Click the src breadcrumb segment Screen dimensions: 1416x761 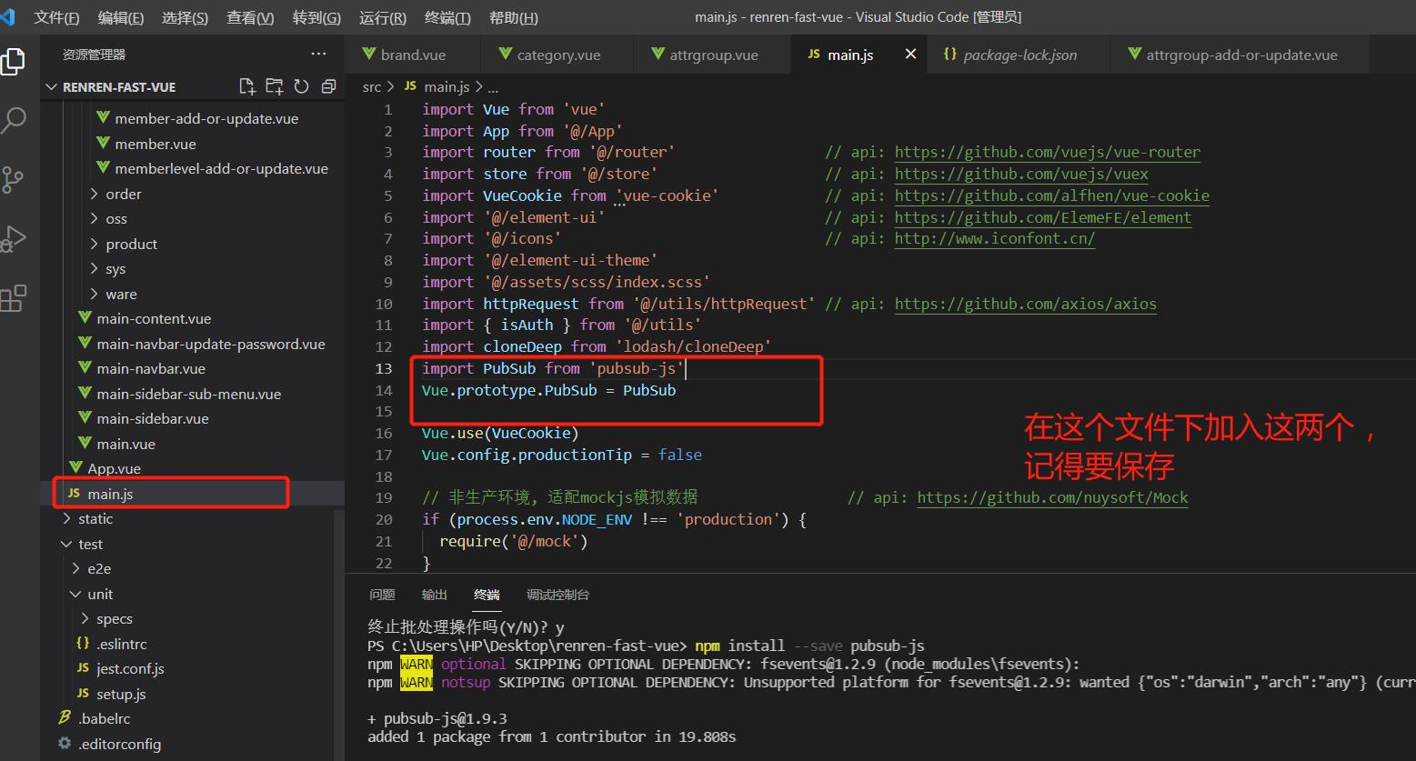(x=372, y=86)
